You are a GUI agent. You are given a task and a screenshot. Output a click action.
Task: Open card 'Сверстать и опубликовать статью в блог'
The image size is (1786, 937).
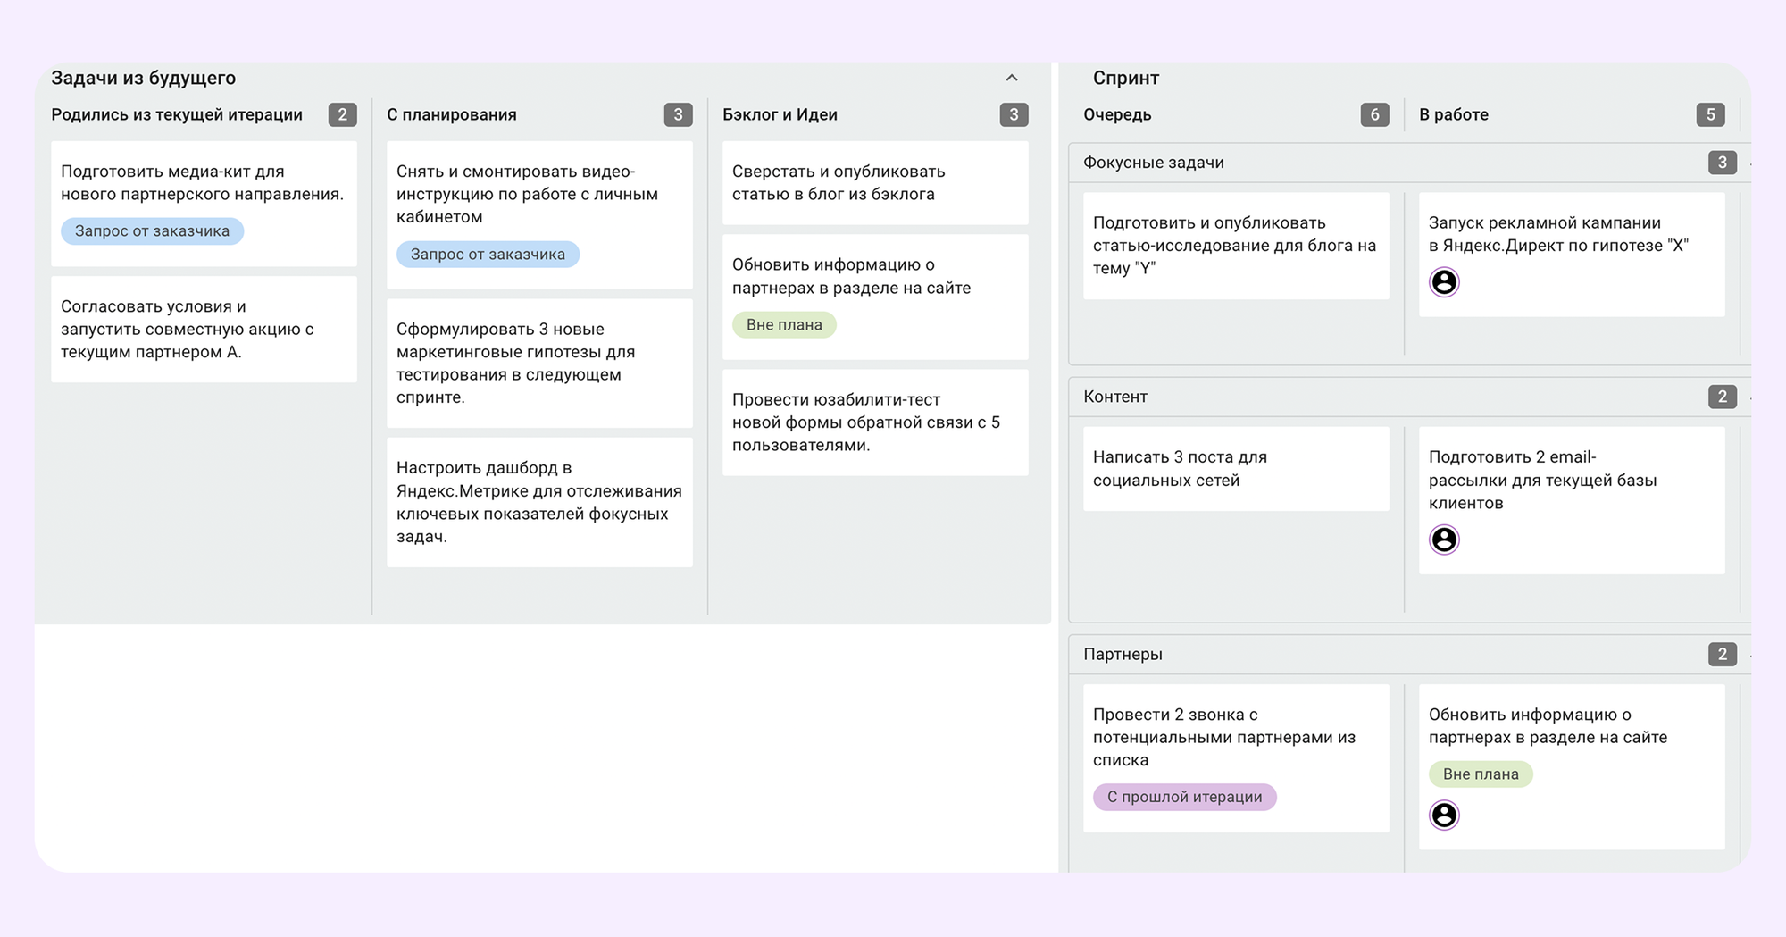[x=875, y=182]
